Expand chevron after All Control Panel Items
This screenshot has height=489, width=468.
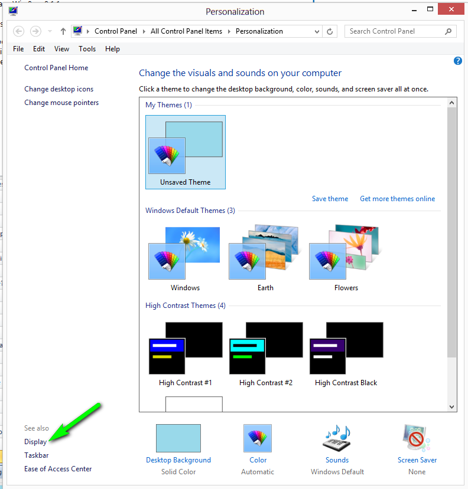229,31
